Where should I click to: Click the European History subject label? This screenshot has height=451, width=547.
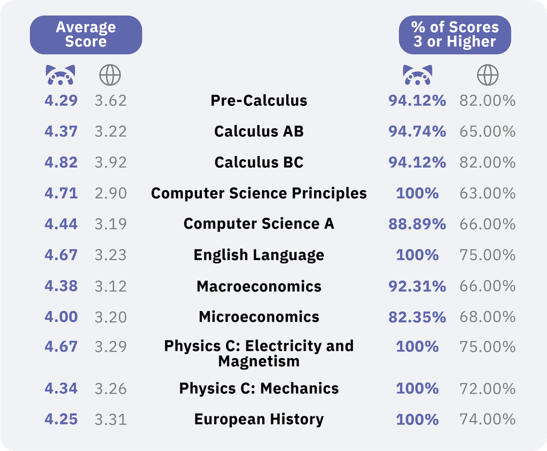click(x=259, y=419)
